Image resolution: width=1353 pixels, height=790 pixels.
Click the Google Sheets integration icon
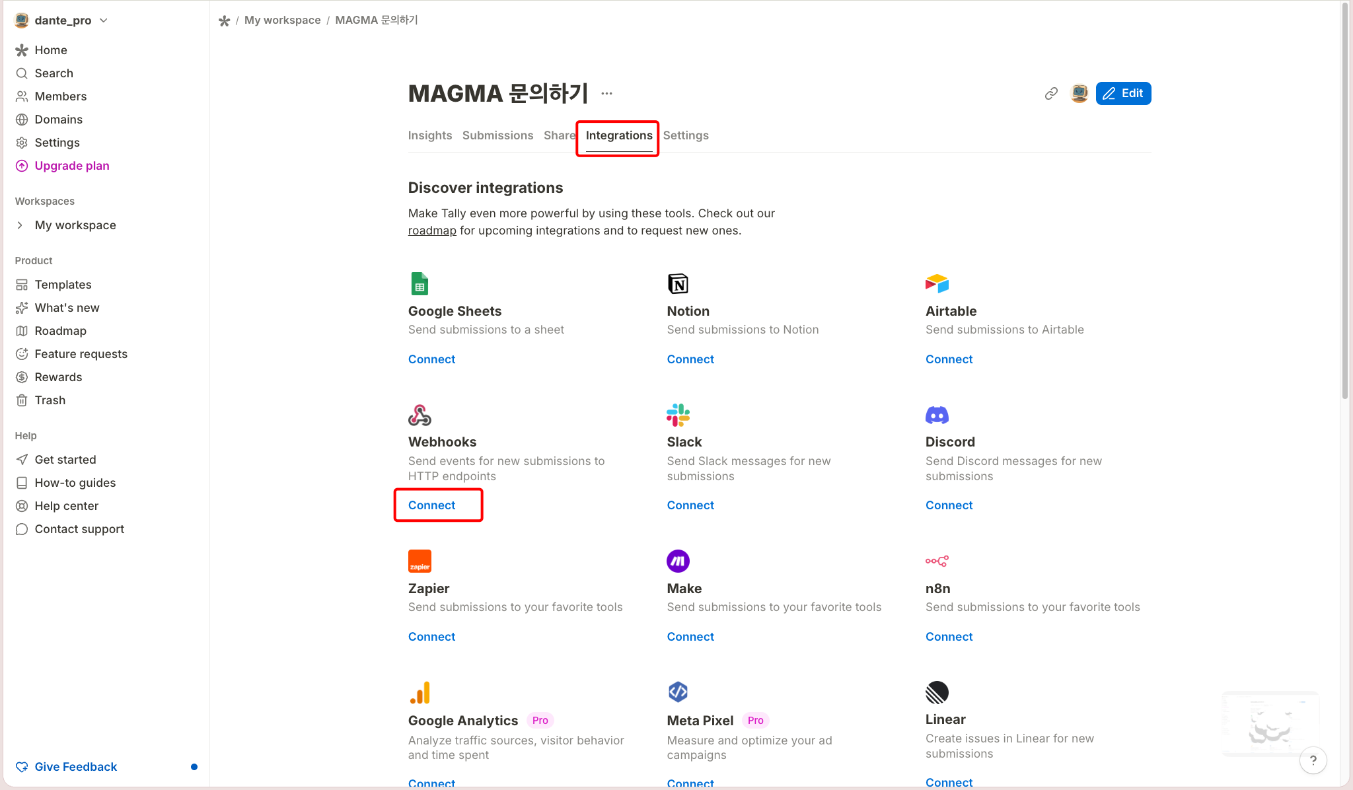(x=420, y=283)
